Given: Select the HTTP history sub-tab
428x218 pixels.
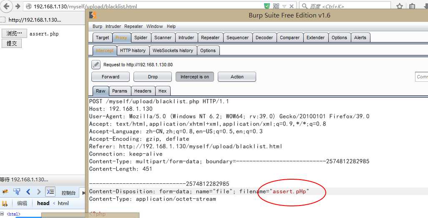Looking at the screenshot, I should tap(133, 50).
